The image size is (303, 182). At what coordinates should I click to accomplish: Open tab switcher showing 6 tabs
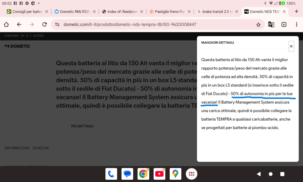pos(284,25)
